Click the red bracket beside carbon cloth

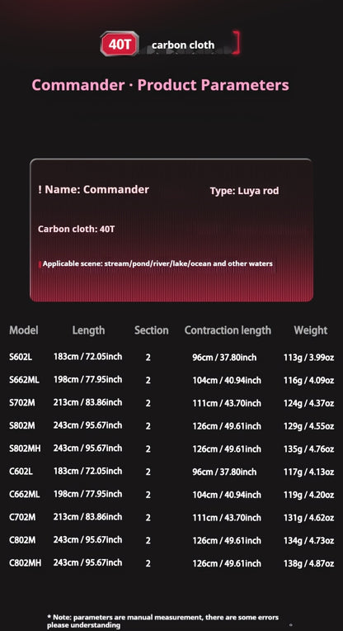pos(237,43)
